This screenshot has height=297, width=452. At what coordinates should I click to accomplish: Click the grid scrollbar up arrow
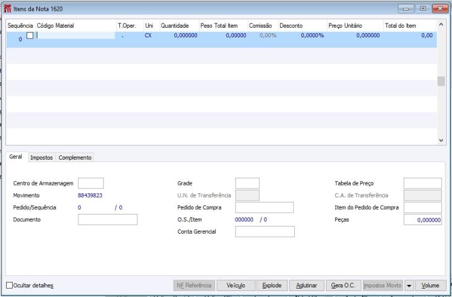pyautogui.click(x=441, y=25)
